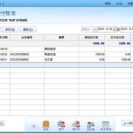Open the 供应商 supplier icon
Image resolution: width=133 pixels, height=133 pixels.
[91, 126]
